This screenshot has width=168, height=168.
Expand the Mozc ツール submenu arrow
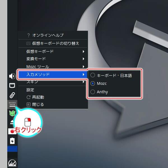[x=83, y=67]
